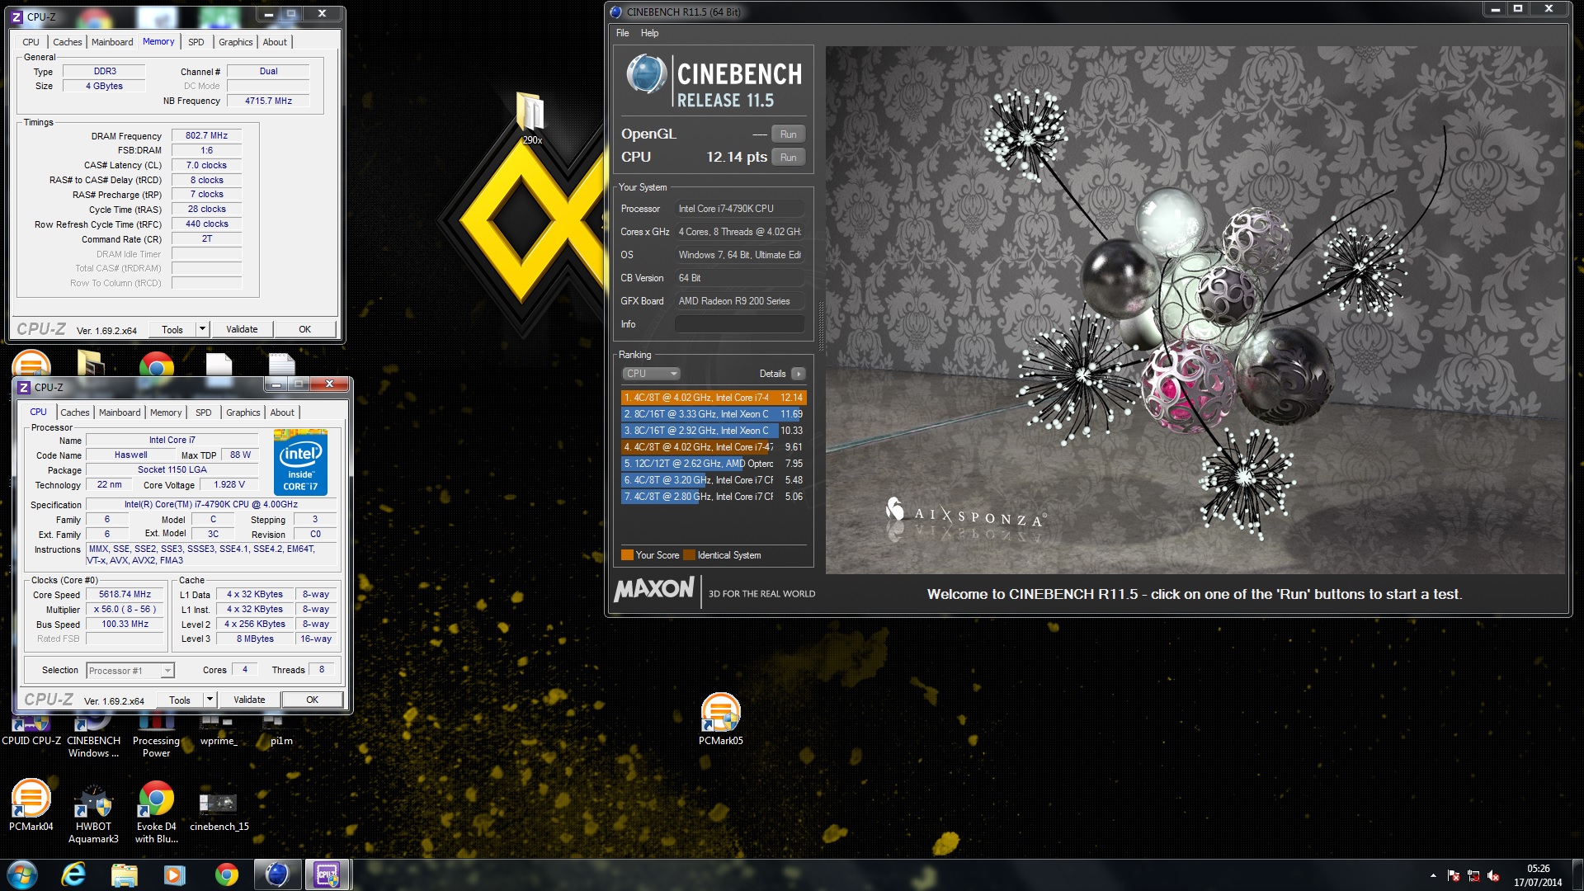Launch the PCMark04 desktop shortcut
The image size is (1584, 891).
31,805
